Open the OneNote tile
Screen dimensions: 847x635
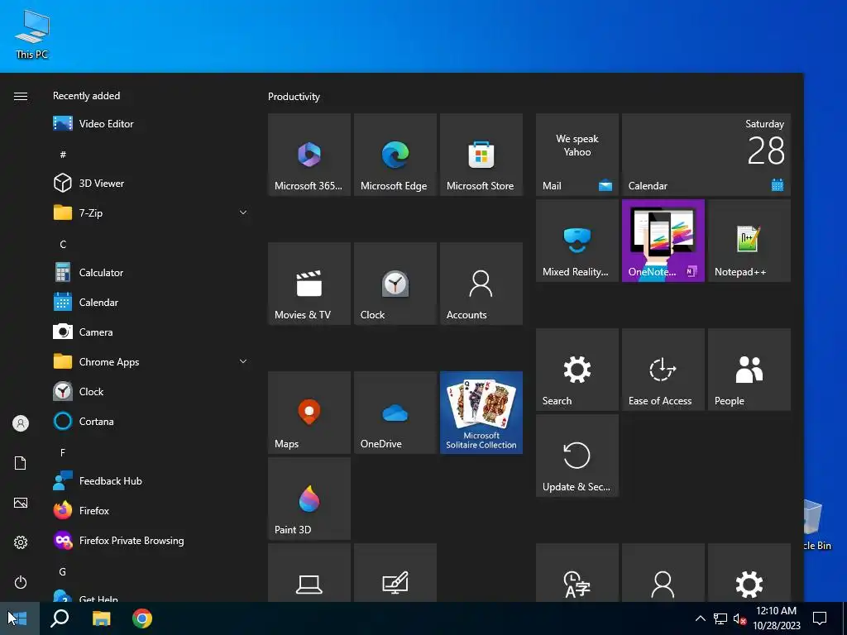click(x=663, y=241)
